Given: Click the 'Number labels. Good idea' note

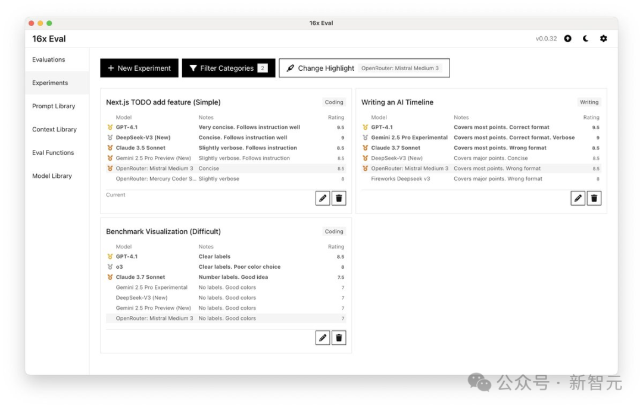Looking at the screenshot, I should 233,277.
